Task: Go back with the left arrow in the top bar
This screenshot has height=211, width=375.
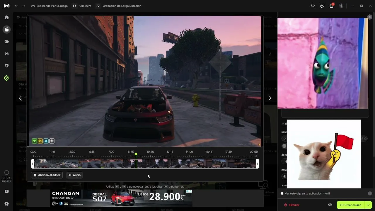Action: tap(17, 6)
